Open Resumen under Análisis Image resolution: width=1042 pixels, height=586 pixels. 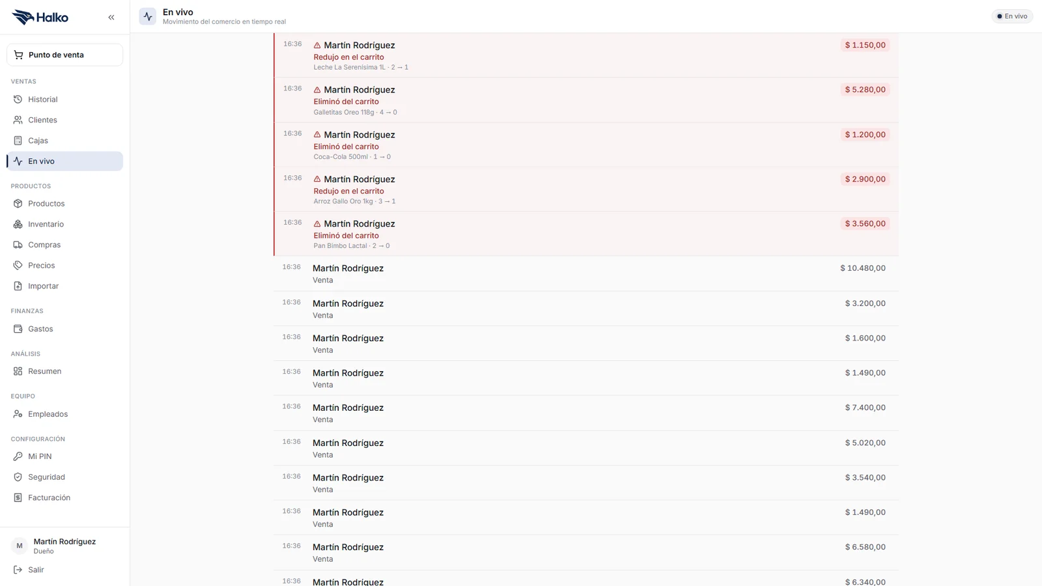click(x=64, y=371)
